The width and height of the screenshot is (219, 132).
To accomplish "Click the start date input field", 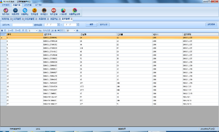I will (x=51, y=25).
